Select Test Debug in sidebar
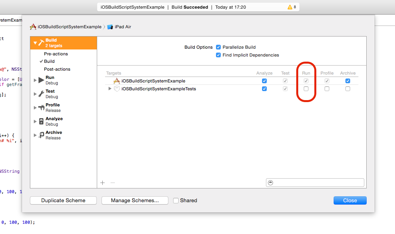Screen dimensions: 395x234 63,94
